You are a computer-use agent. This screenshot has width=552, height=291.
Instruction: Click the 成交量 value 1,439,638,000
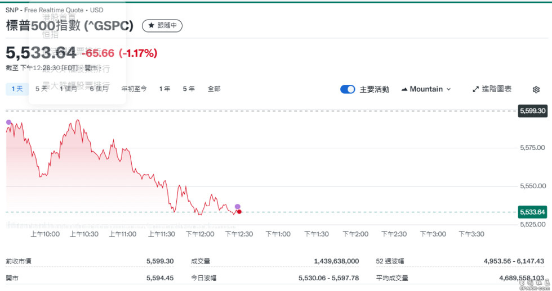pyautogui.click(x=337, y=261)
